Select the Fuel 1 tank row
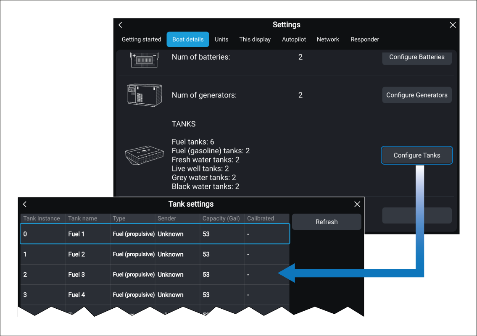477x336 pixels. tap(155, 234)
